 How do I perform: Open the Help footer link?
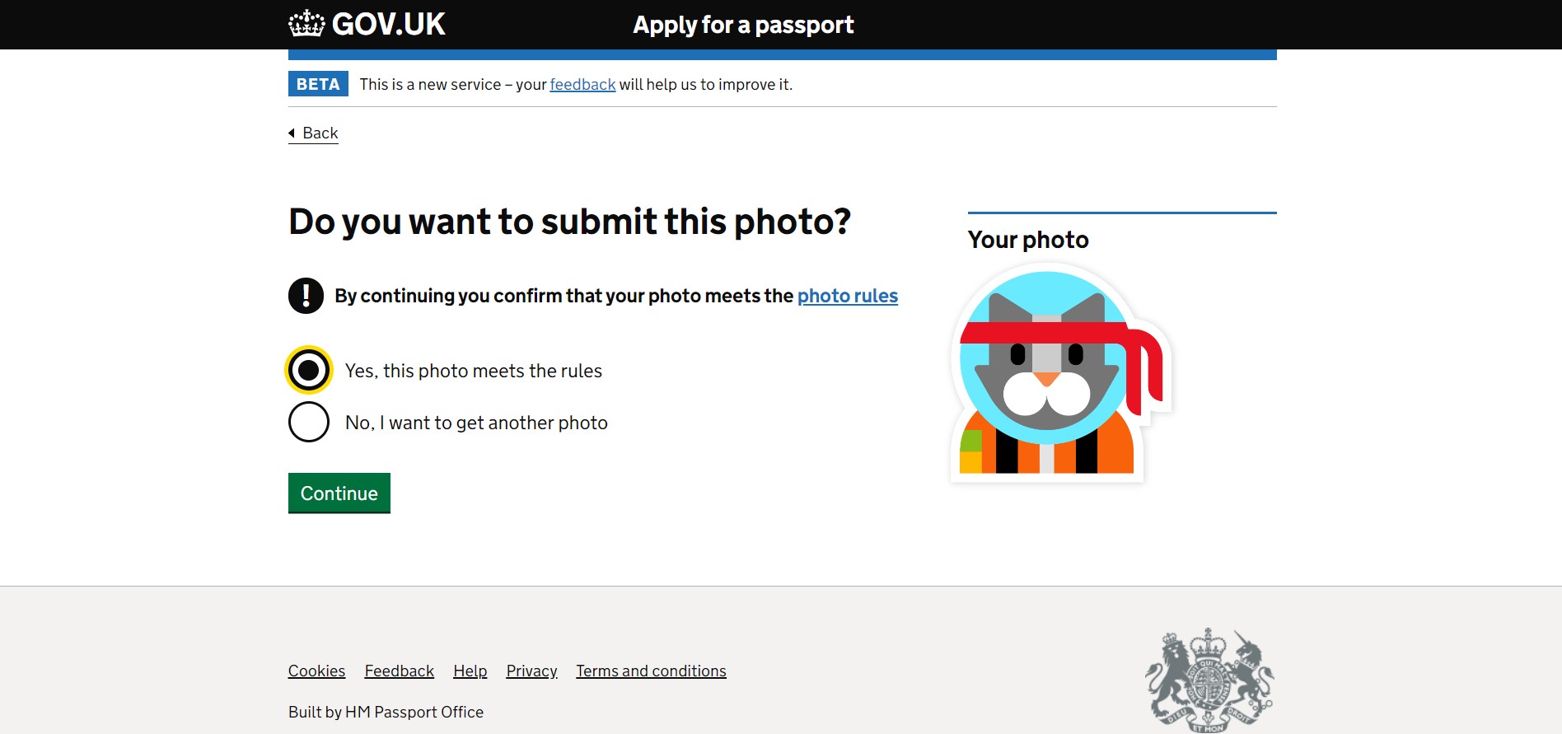pos(470,671)
